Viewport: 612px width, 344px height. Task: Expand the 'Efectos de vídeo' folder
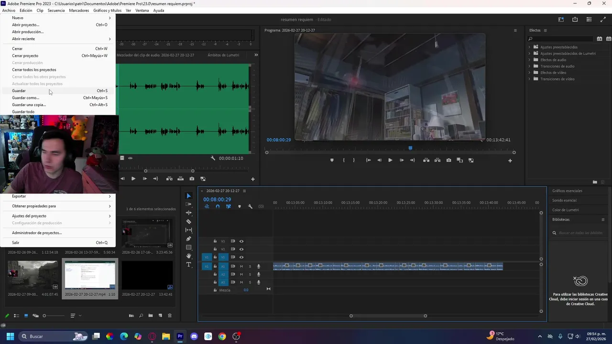click(x=529, y=73)
